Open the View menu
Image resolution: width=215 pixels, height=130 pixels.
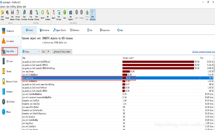[x=8, y=7]
